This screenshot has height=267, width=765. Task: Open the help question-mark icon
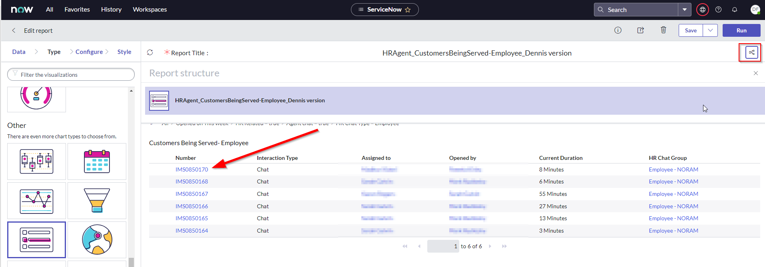[x=719, y=10]
